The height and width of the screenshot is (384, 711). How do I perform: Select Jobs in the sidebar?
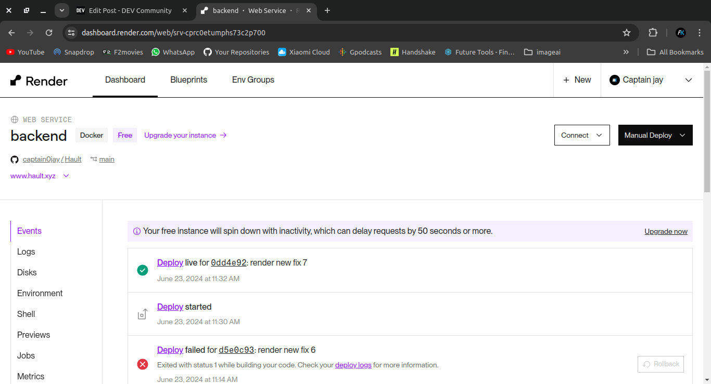[x=26, y=356]
